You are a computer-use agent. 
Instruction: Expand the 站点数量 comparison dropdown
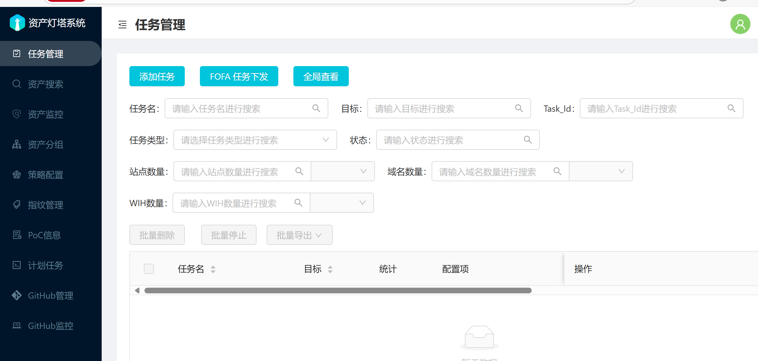pyautogui.click(x=343, y=171)
